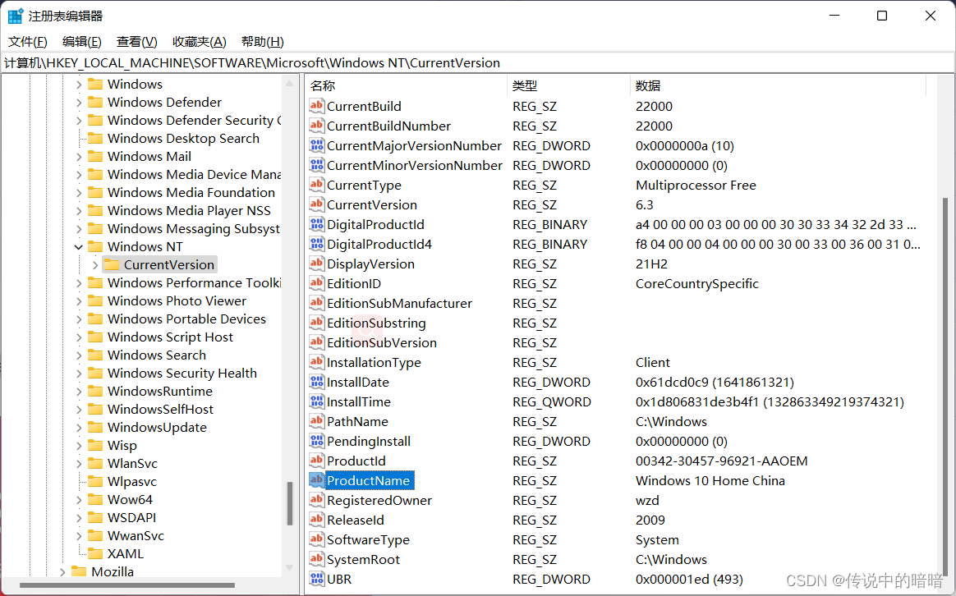Open the 编辑(E) menu
956x596 pixels.
(x=81, y=41)
